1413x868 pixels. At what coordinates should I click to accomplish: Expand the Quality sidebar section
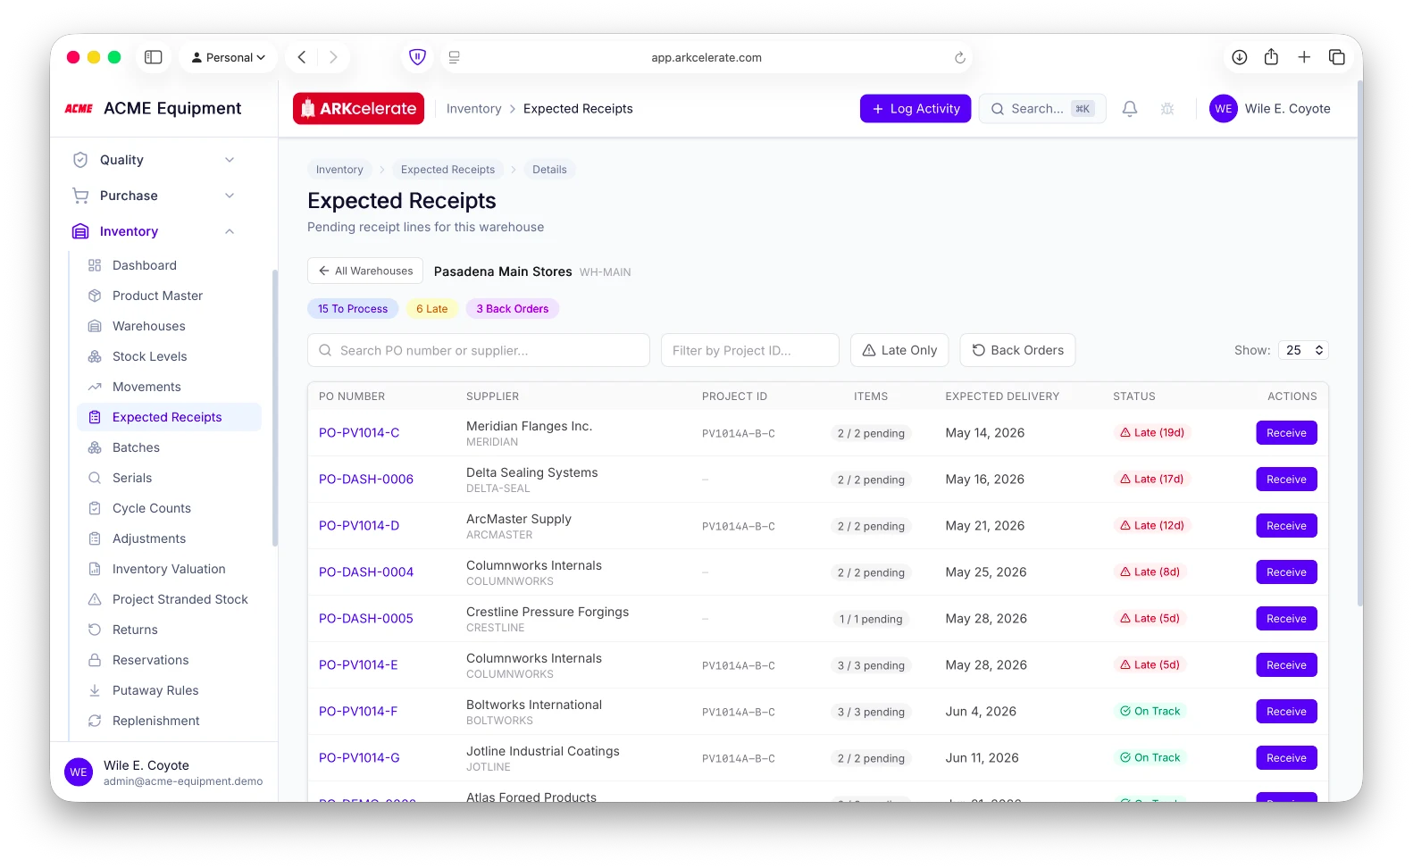click(x=154, y=160)
